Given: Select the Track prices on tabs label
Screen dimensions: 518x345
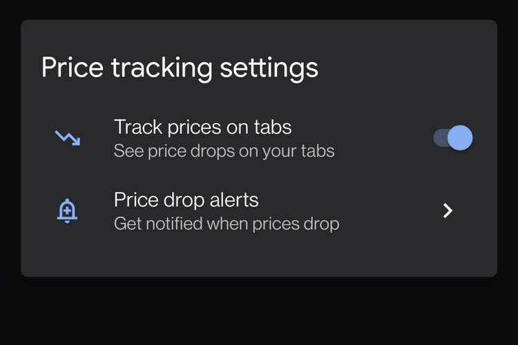Looking at the screenshot, I should click(x=202, y=127).
